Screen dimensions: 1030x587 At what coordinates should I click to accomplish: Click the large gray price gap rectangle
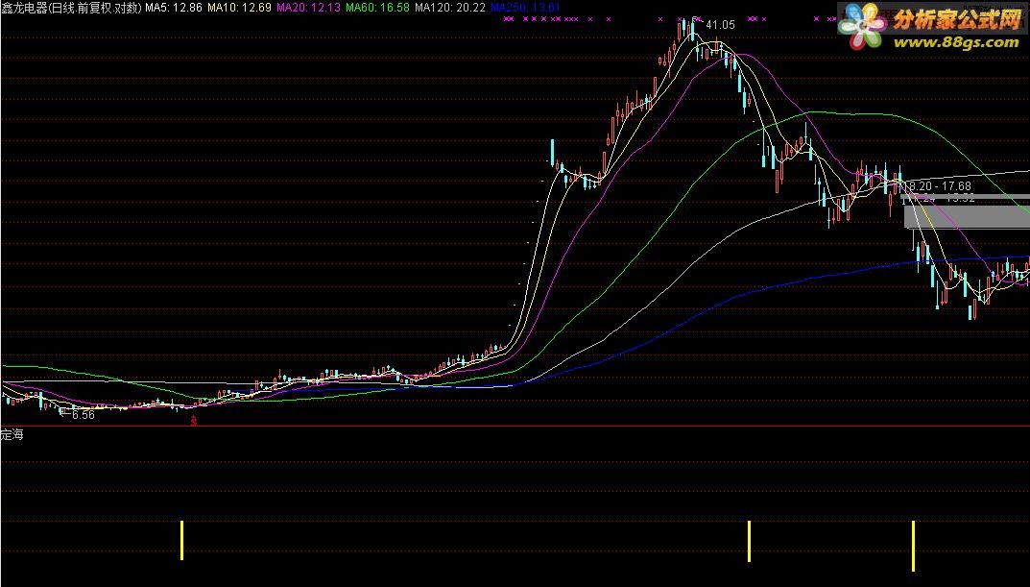pos(967,216)
